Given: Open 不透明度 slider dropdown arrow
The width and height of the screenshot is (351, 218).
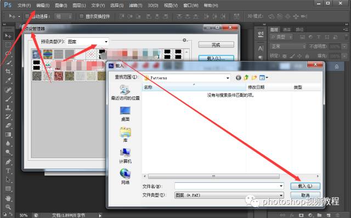Looking at the screenshot, I should click(x=344, y=46).
